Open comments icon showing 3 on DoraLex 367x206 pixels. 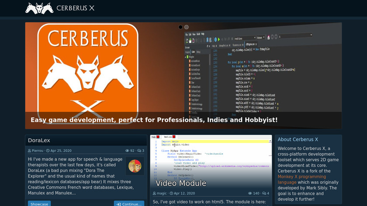click(x=139, y=151)
